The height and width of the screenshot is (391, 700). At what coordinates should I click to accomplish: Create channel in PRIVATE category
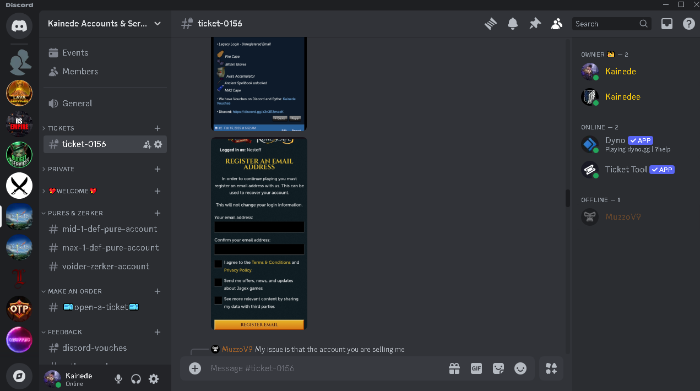158,169
